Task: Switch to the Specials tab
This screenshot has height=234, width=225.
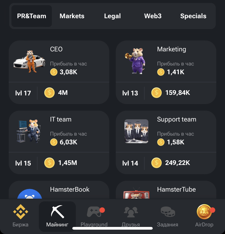Action: (x=193, y=16)
